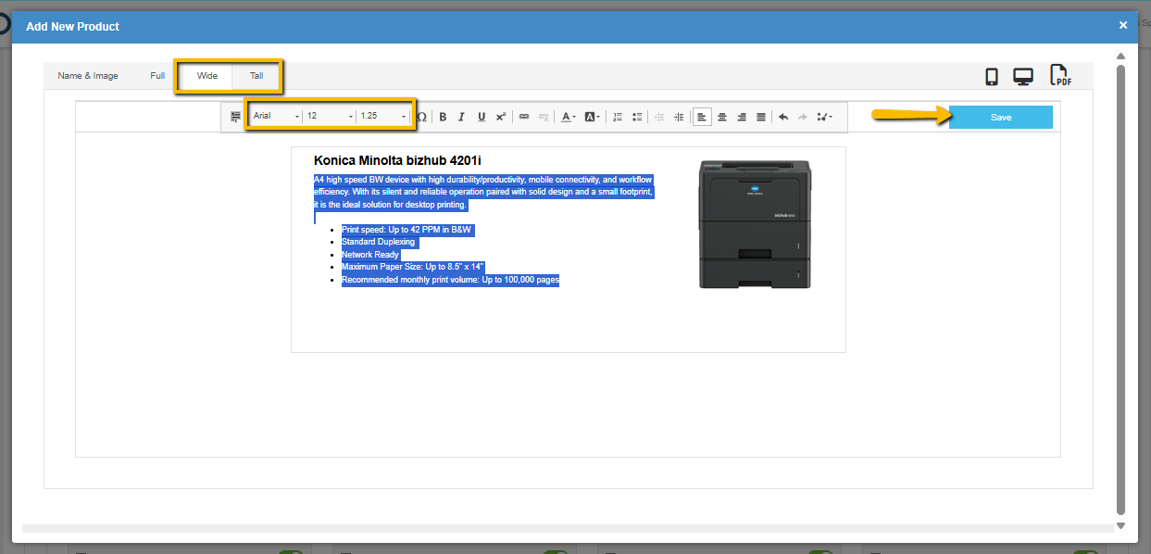Click the 'A4 high speed BW device' paragraph
This screenshot has height=554, width=1151.
pos(484,192)
